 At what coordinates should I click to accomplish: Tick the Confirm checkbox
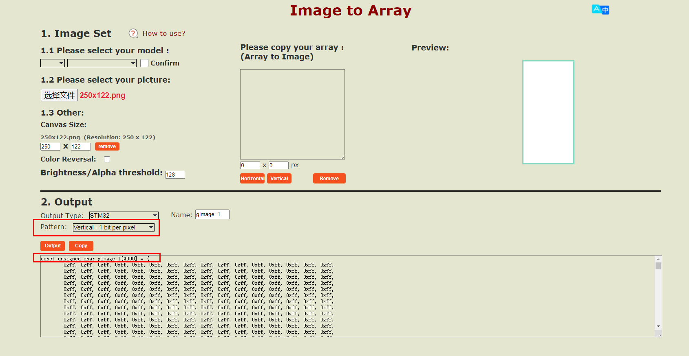(144, 63)
